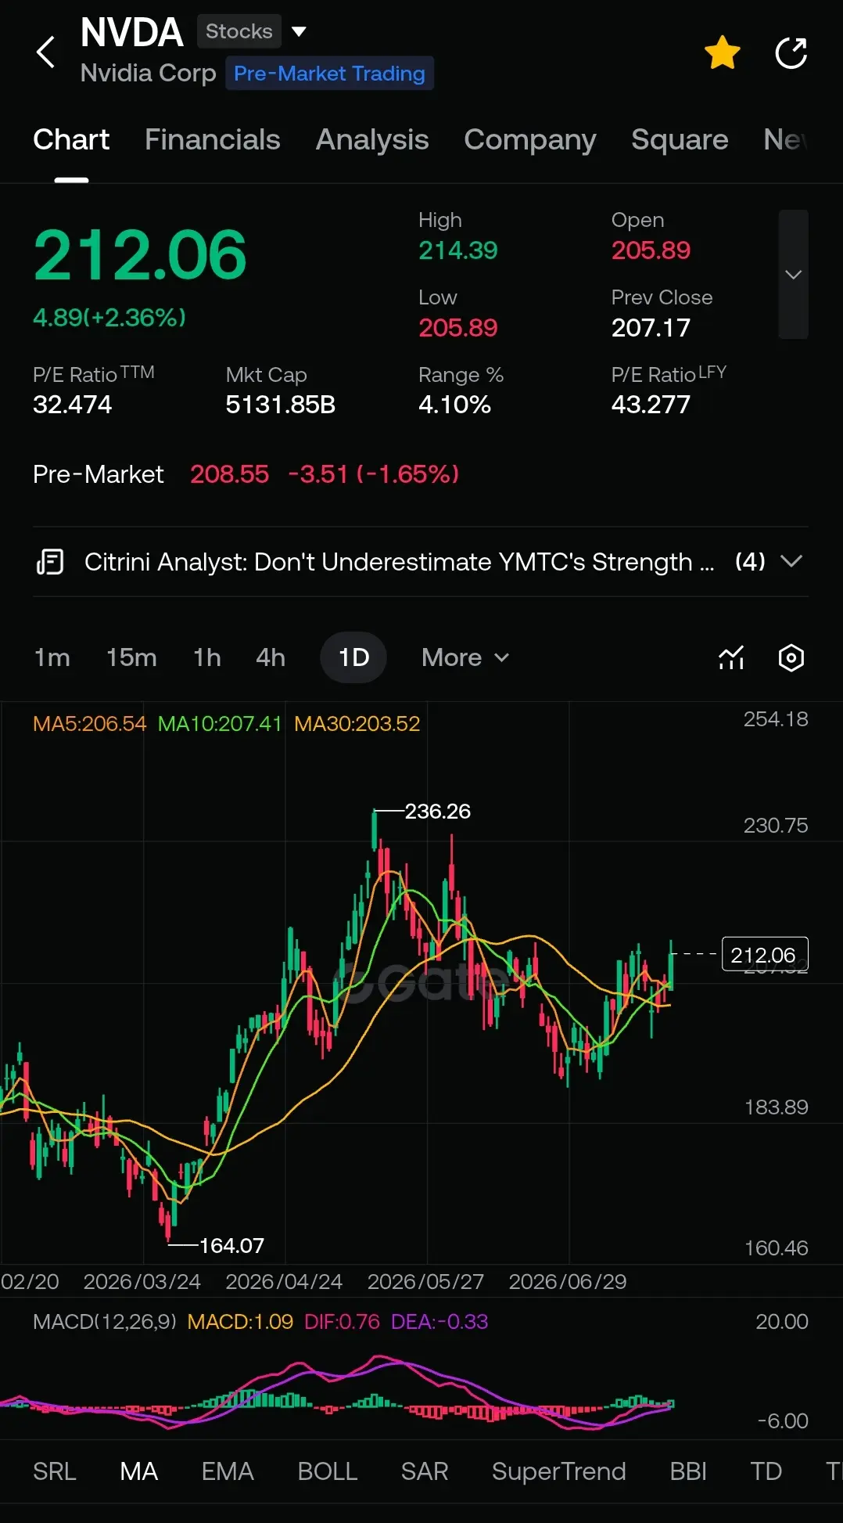Go back using the left arrow
Image resolution: width=843 pixels, height=1523 pixels.
click(46, 52)
